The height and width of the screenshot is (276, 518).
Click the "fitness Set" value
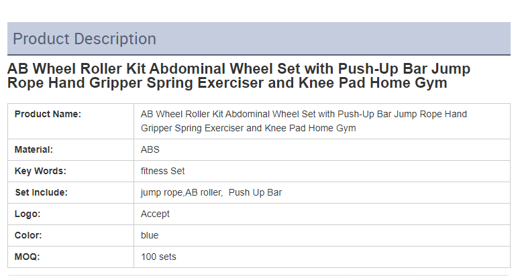pos(162,171)
